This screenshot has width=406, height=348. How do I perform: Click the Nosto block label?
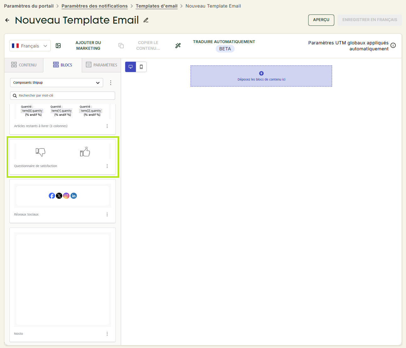(19, 334)
